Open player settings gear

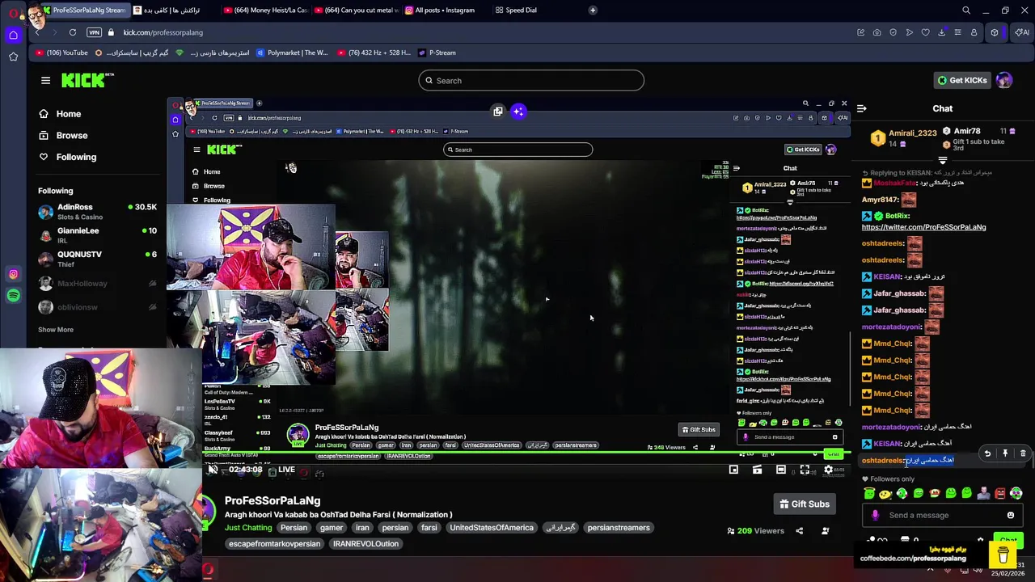tap(828, 470)
